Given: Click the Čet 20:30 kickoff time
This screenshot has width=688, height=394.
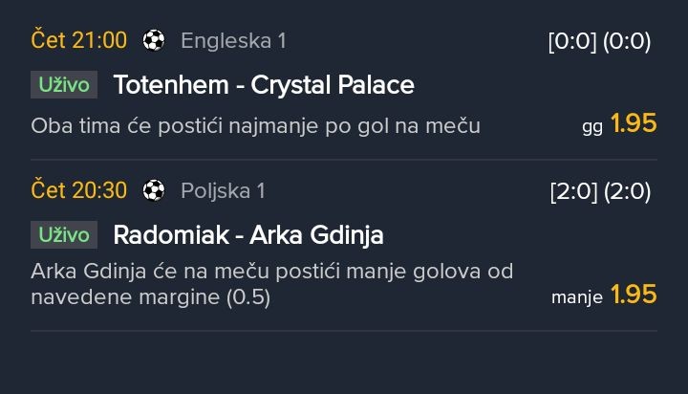Looking at the screenshot, I should click(78, 190).
